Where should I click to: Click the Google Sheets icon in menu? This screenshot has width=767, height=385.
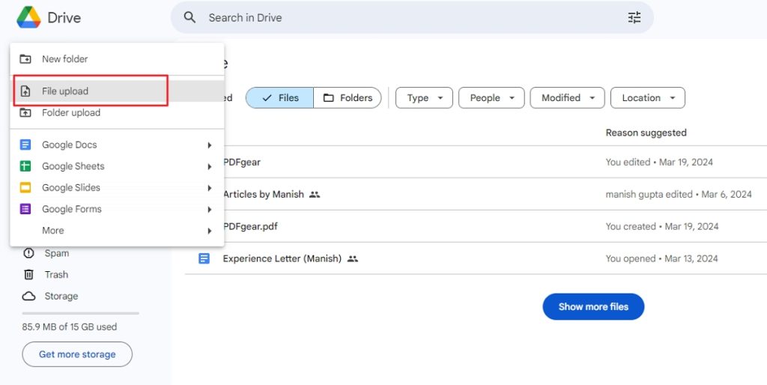(x=25, y=166)
